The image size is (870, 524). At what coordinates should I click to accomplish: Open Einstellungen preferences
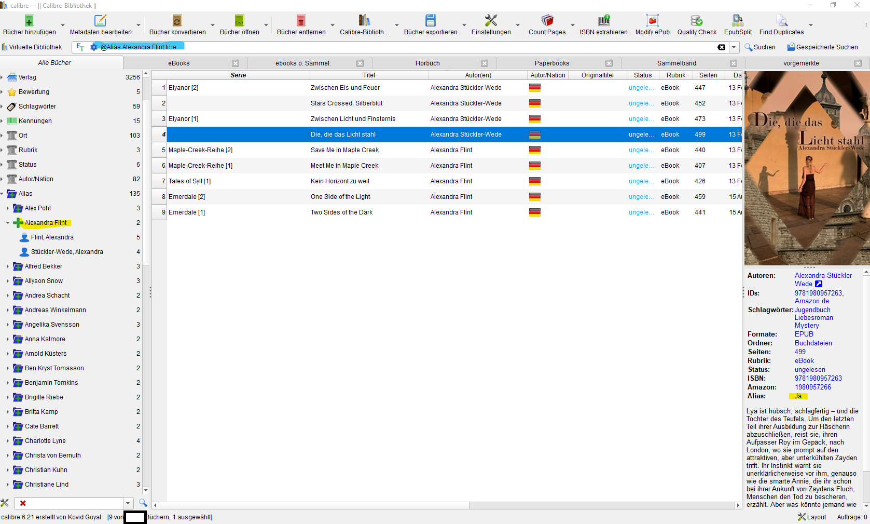pyautogui.click(x=491, y=21)
